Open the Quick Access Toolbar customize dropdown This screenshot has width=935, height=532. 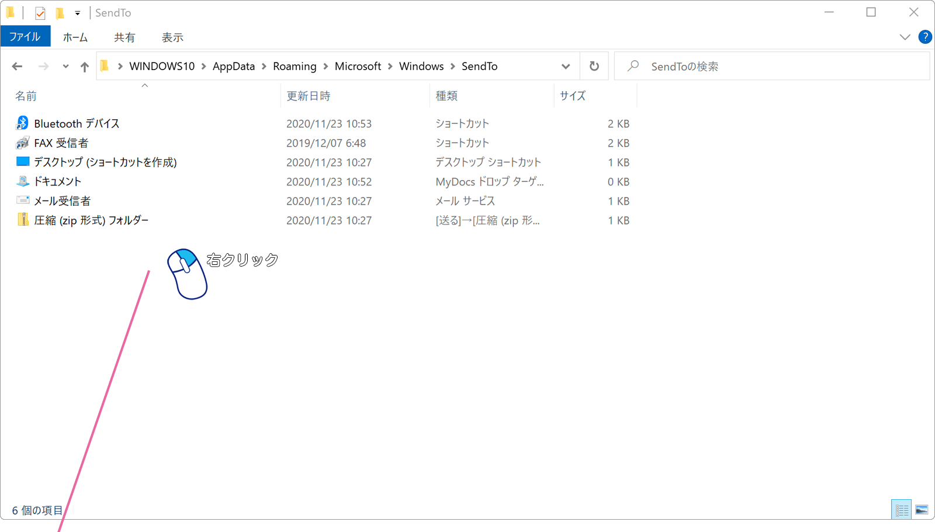(x=77, y=13)
